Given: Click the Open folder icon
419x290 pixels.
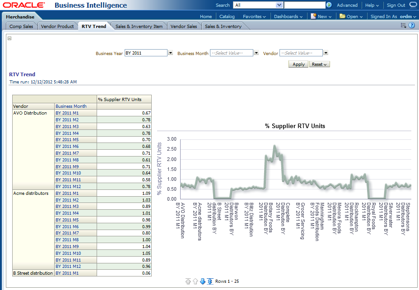Looking at the screenshot, I should click(342, 16).
